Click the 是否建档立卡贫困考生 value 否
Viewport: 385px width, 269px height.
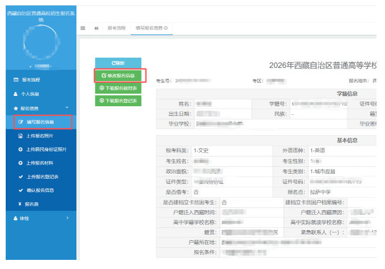(224, 202)
